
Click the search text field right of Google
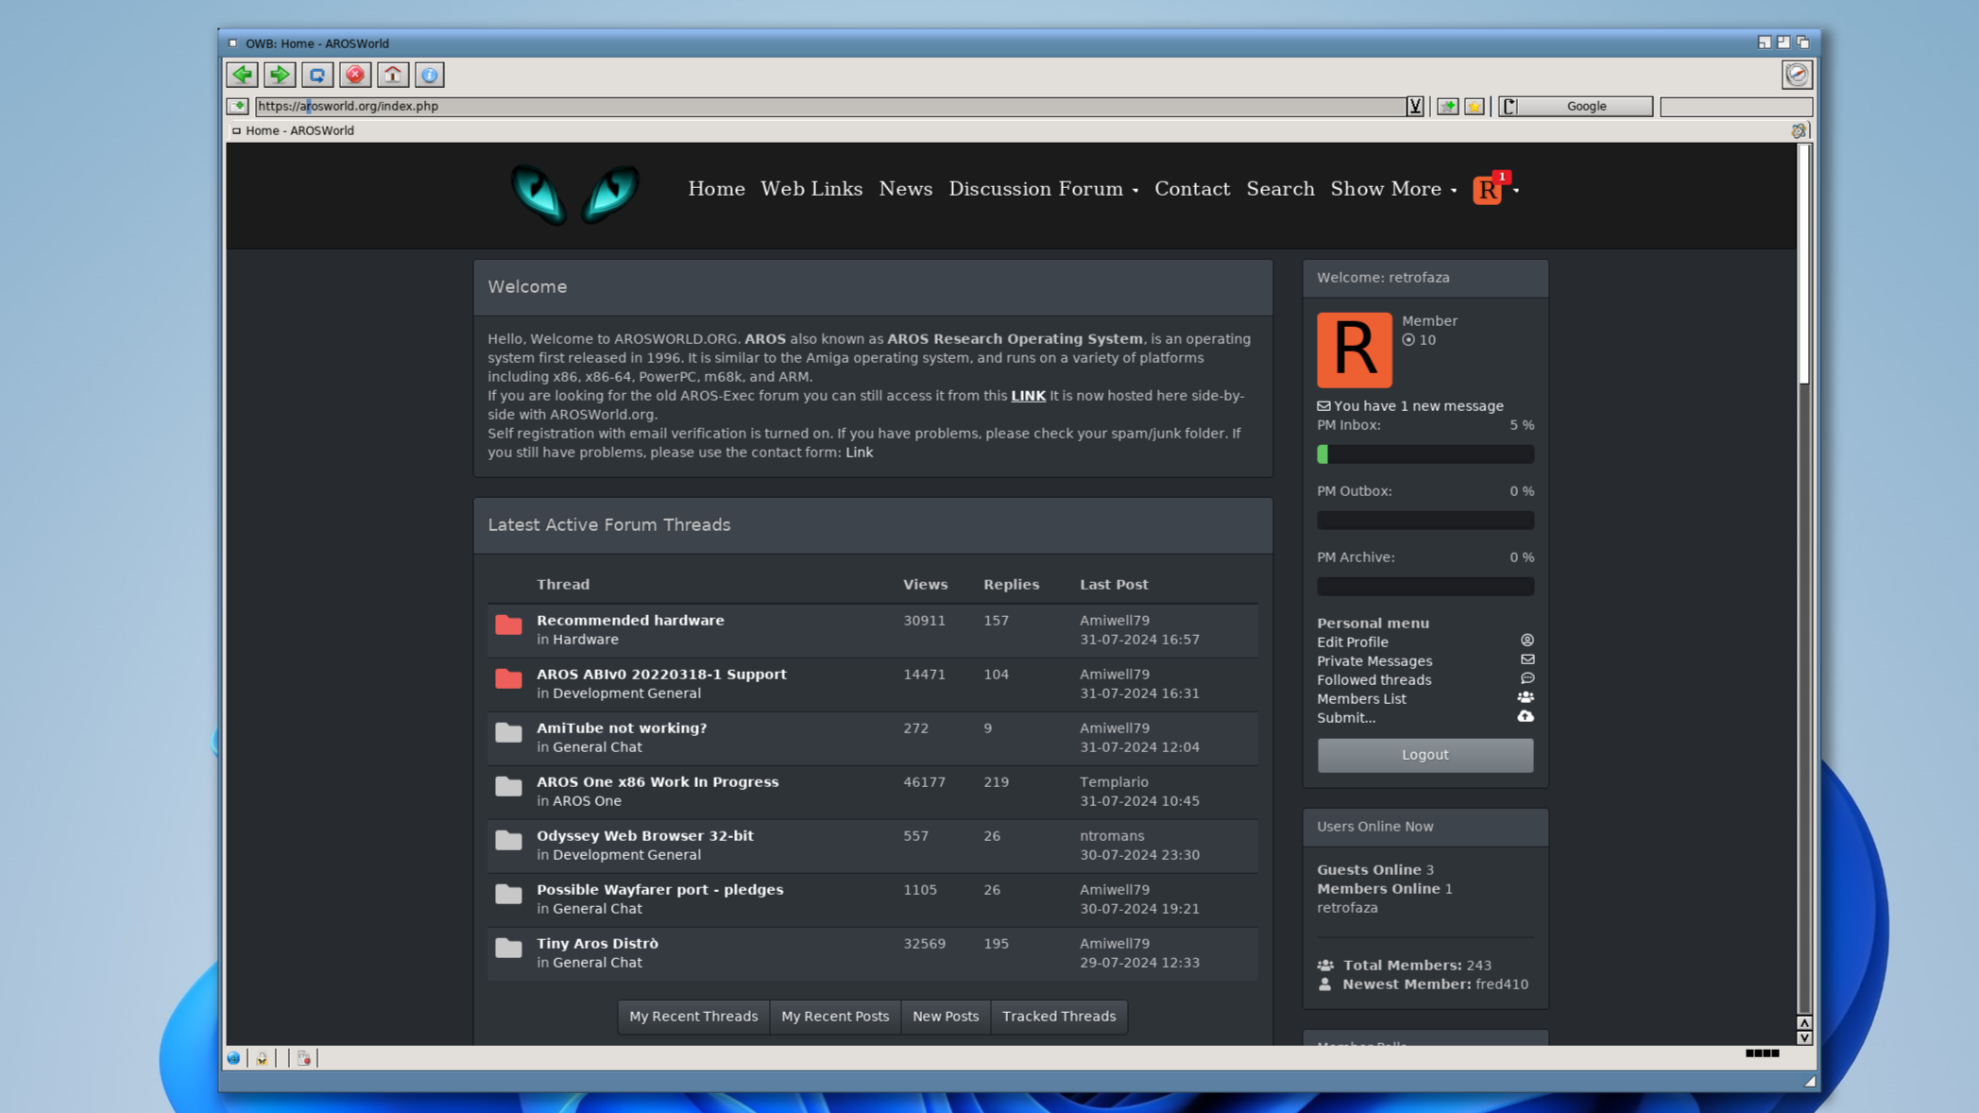[x=1735, y=106]
